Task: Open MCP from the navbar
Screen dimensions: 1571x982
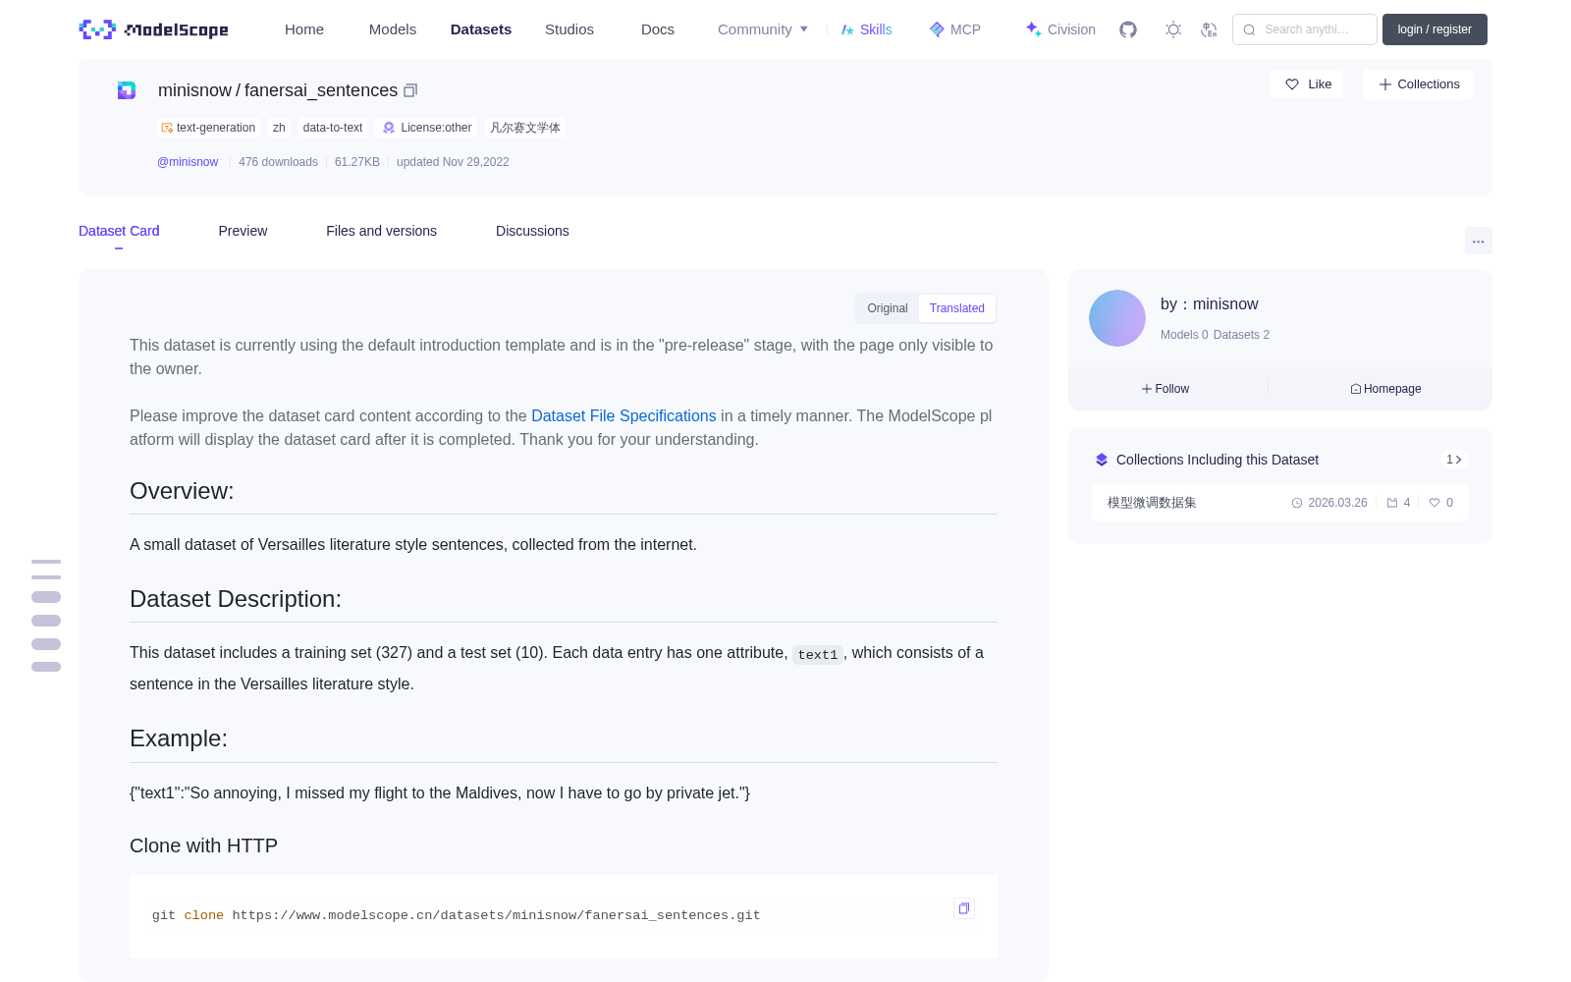Action: coord(954,29)
